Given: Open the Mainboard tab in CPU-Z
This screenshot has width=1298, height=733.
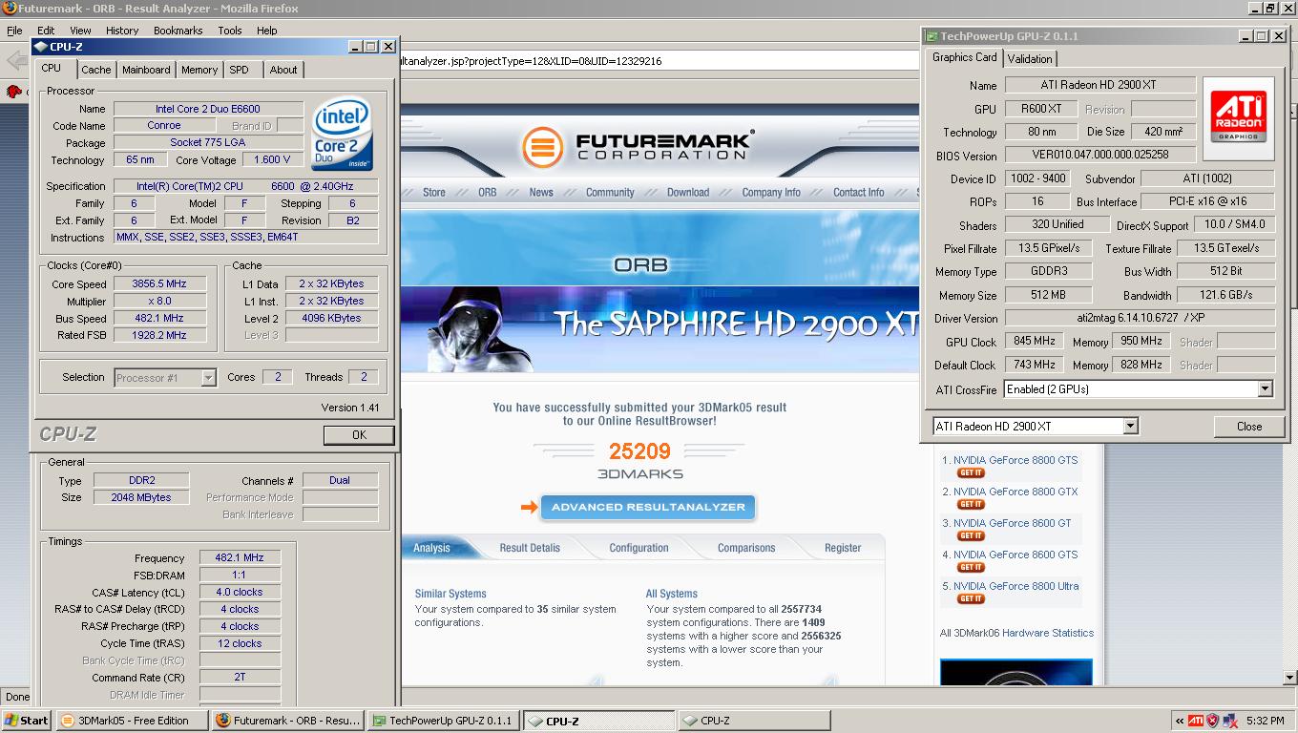Looking at the screenshot, I should 146,70.
